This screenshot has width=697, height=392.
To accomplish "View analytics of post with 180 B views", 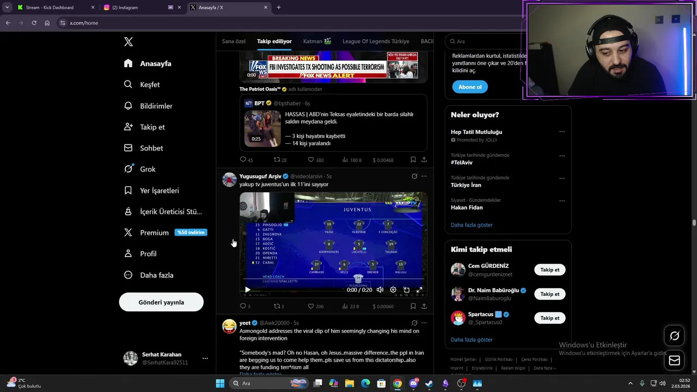I will (x=352, y=160).
